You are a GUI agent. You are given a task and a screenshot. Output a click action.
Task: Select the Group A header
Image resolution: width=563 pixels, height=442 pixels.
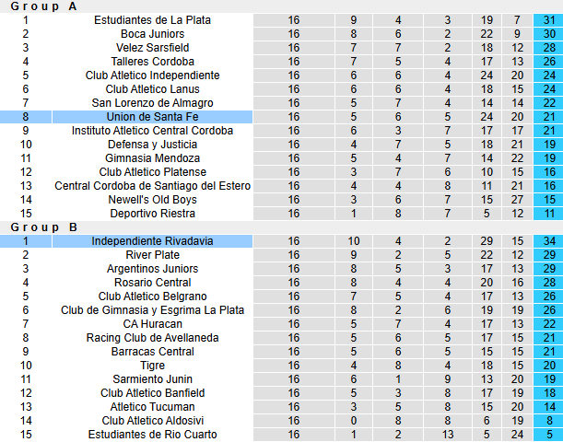pyautogui.click(x=43, y=6)
